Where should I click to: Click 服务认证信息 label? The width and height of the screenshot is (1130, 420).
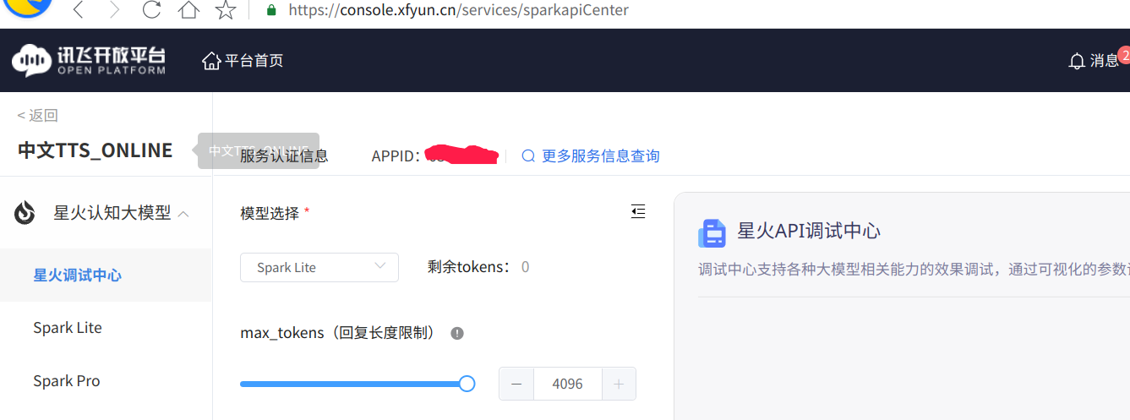point(284,156)
